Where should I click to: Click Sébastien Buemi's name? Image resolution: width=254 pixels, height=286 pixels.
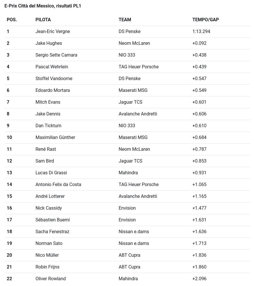pos(53,220)
